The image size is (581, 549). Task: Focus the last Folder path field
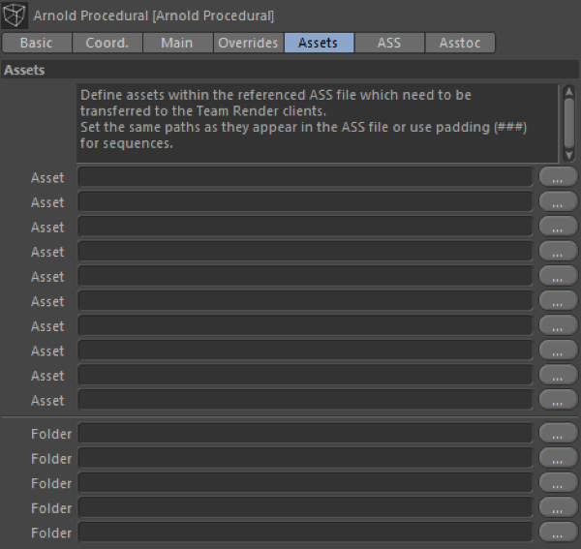(305, 533)
